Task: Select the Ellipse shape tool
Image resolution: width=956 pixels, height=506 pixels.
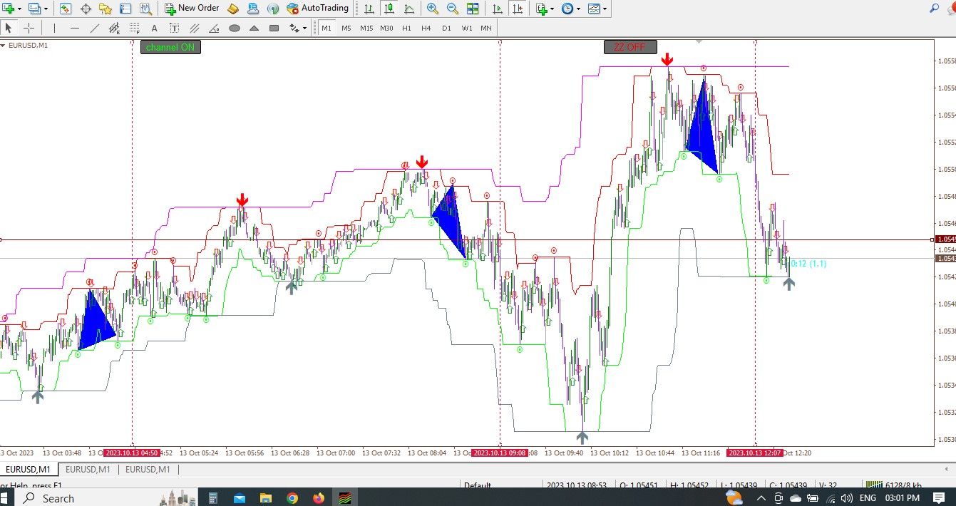Action: point(234,28)
